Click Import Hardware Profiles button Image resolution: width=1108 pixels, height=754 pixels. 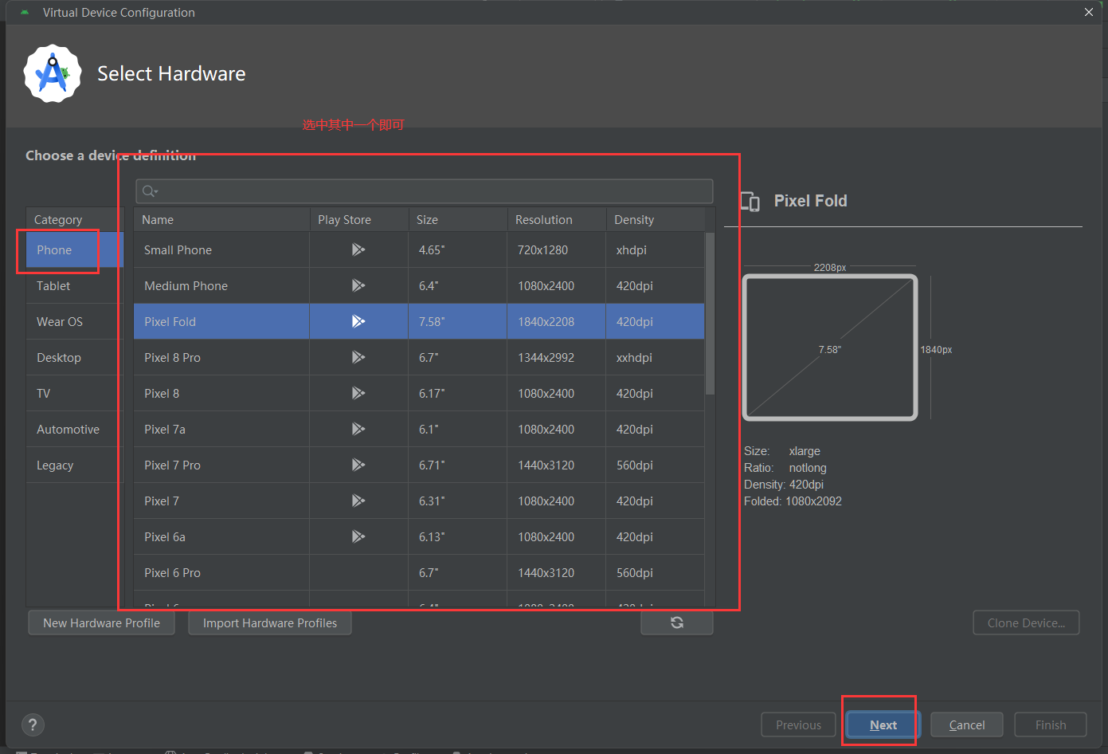pos(270,622)
